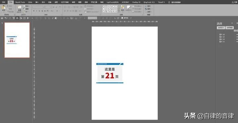
Task: Open the Selection pane options dropdown arrow
Action: (x=232, y=23)
